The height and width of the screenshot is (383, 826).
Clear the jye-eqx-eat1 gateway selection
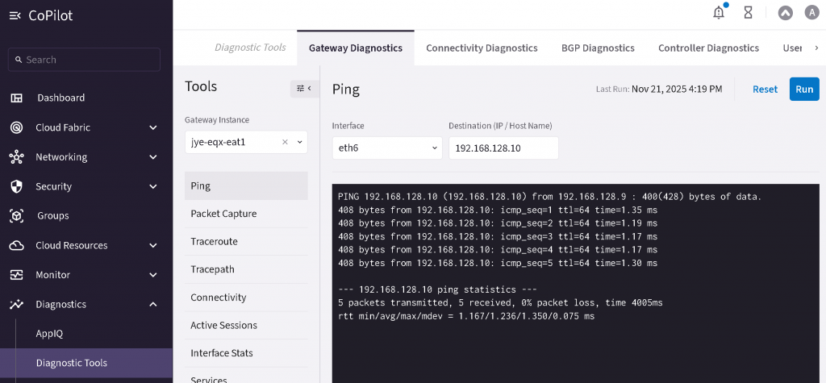[285, 142]
